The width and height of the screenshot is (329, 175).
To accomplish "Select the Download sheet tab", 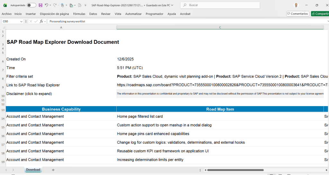I will coord(33,170).
